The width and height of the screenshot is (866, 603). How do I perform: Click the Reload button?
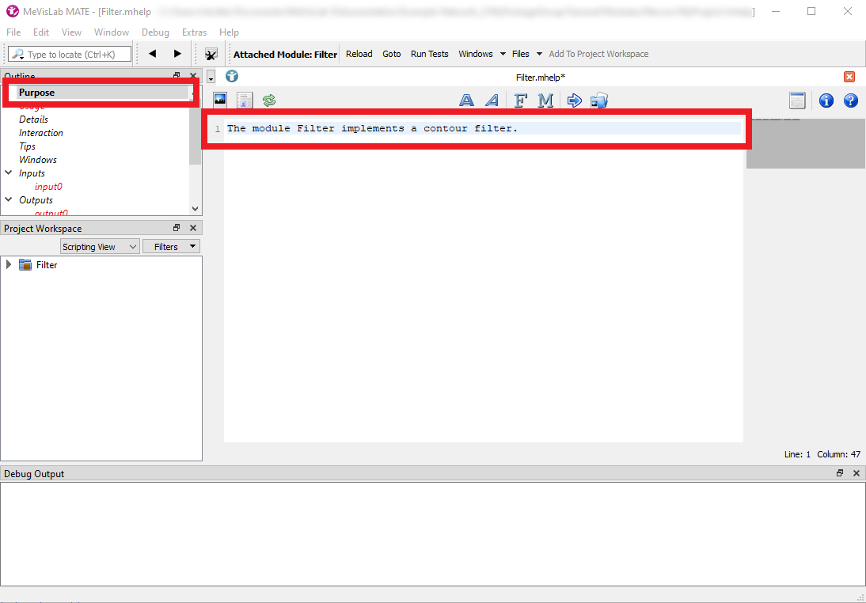point(359,54)
